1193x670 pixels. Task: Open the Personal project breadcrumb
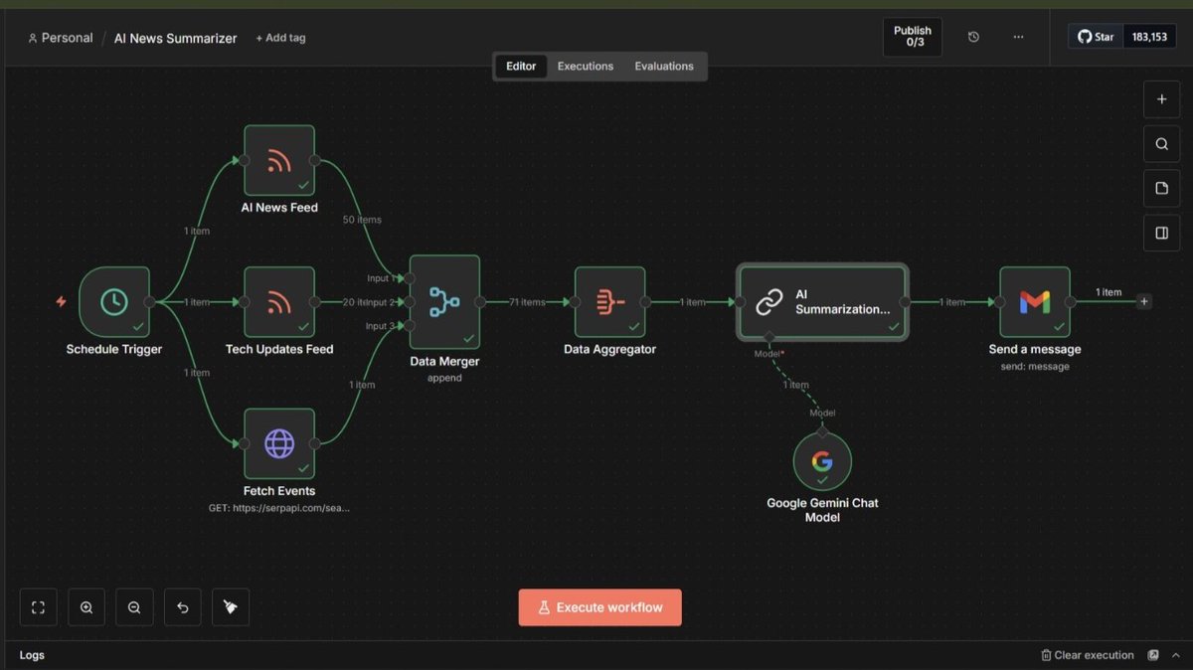pyautogui.click(x=61, y=38)
